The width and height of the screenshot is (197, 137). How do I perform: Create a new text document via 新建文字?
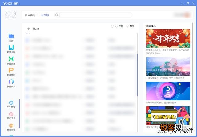tap(11, 47)
